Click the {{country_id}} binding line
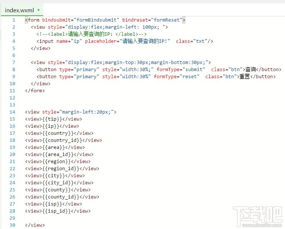 [64, 140]
